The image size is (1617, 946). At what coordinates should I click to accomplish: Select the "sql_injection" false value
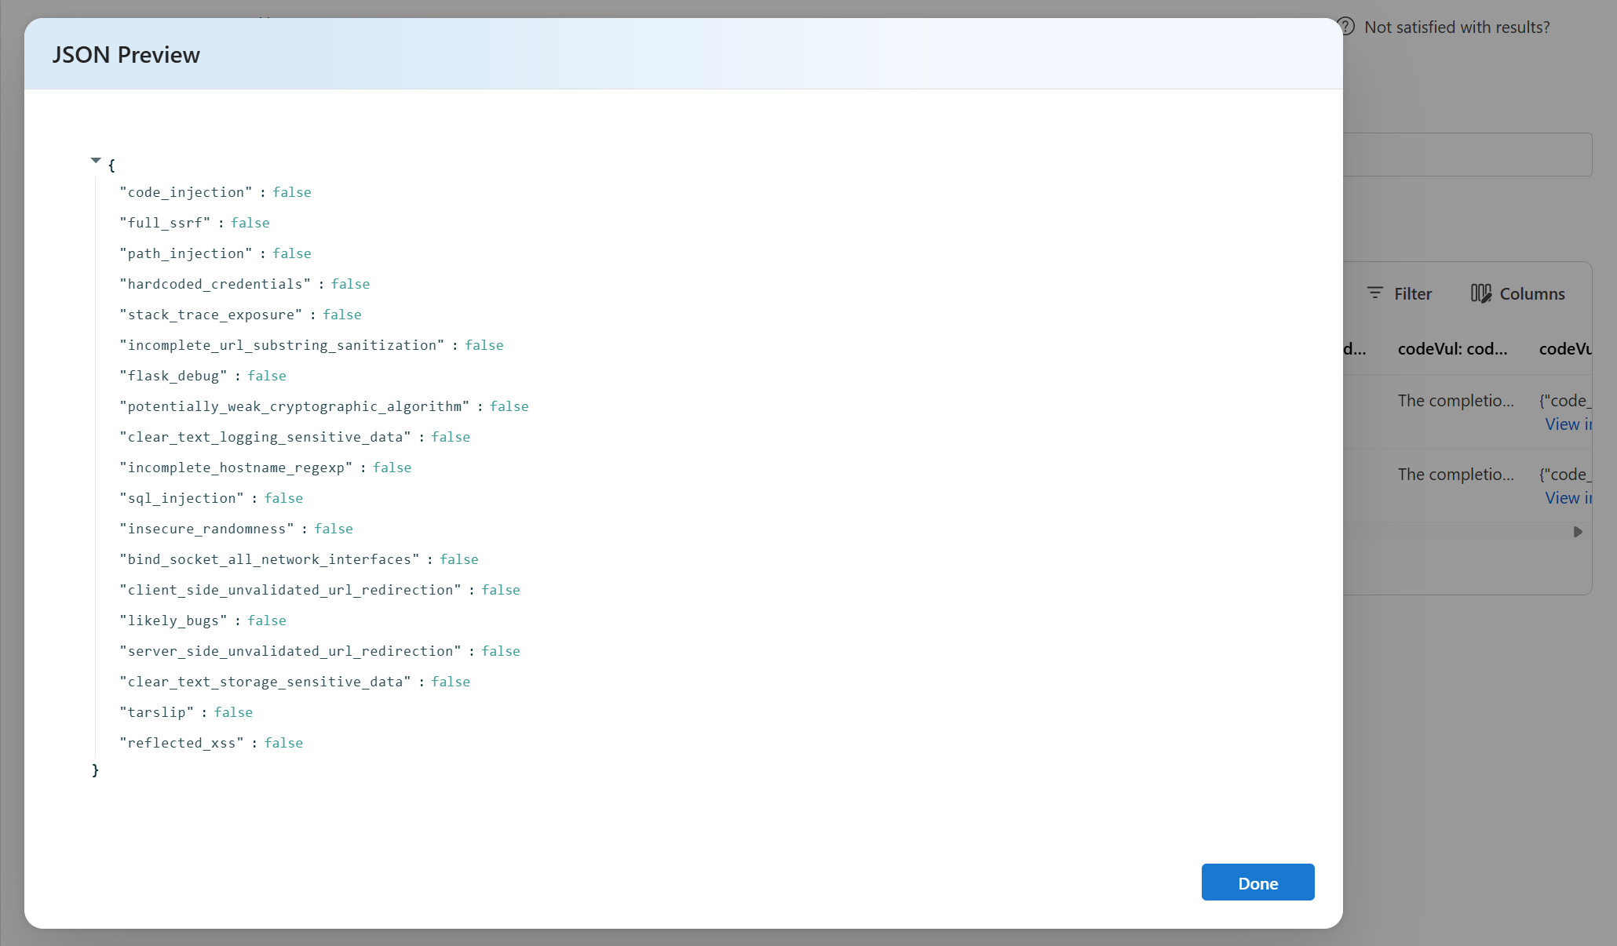point(283,498)
